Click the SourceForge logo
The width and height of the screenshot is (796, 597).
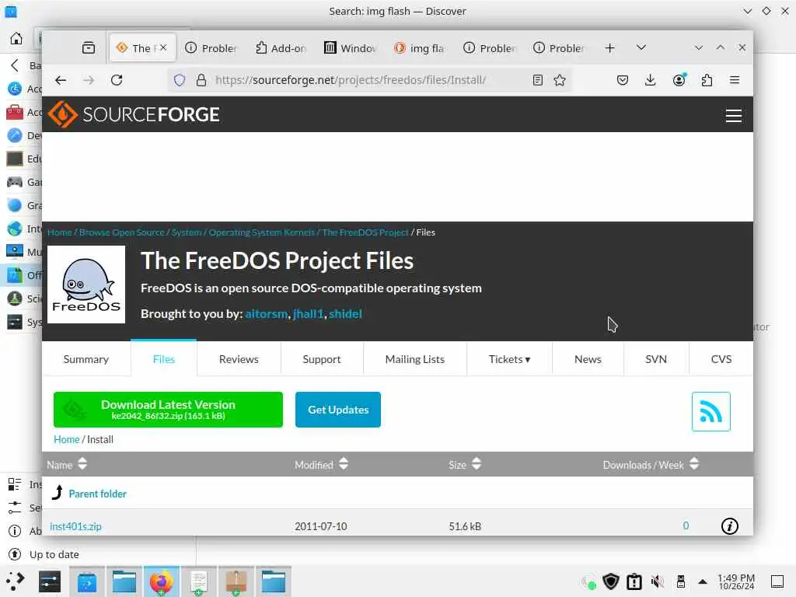click(x=134, y=114)
